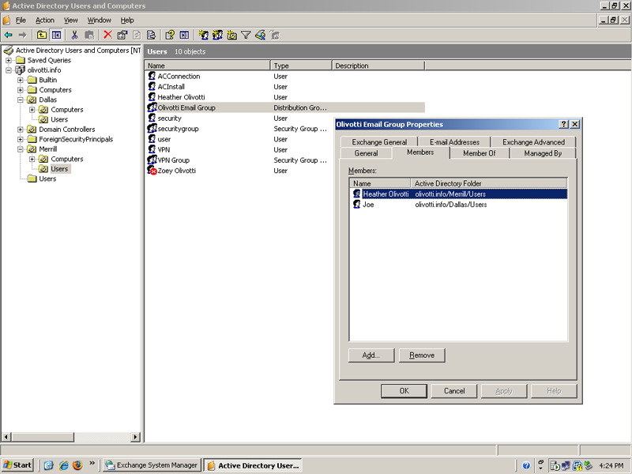Screen dimensions: 632x474
Task: Toggle the Show/Hide Action Pane icon
Action: coord(184,35)
